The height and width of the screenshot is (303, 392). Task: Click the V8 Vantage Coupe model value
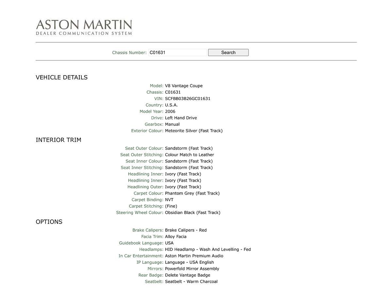[184, 86]
